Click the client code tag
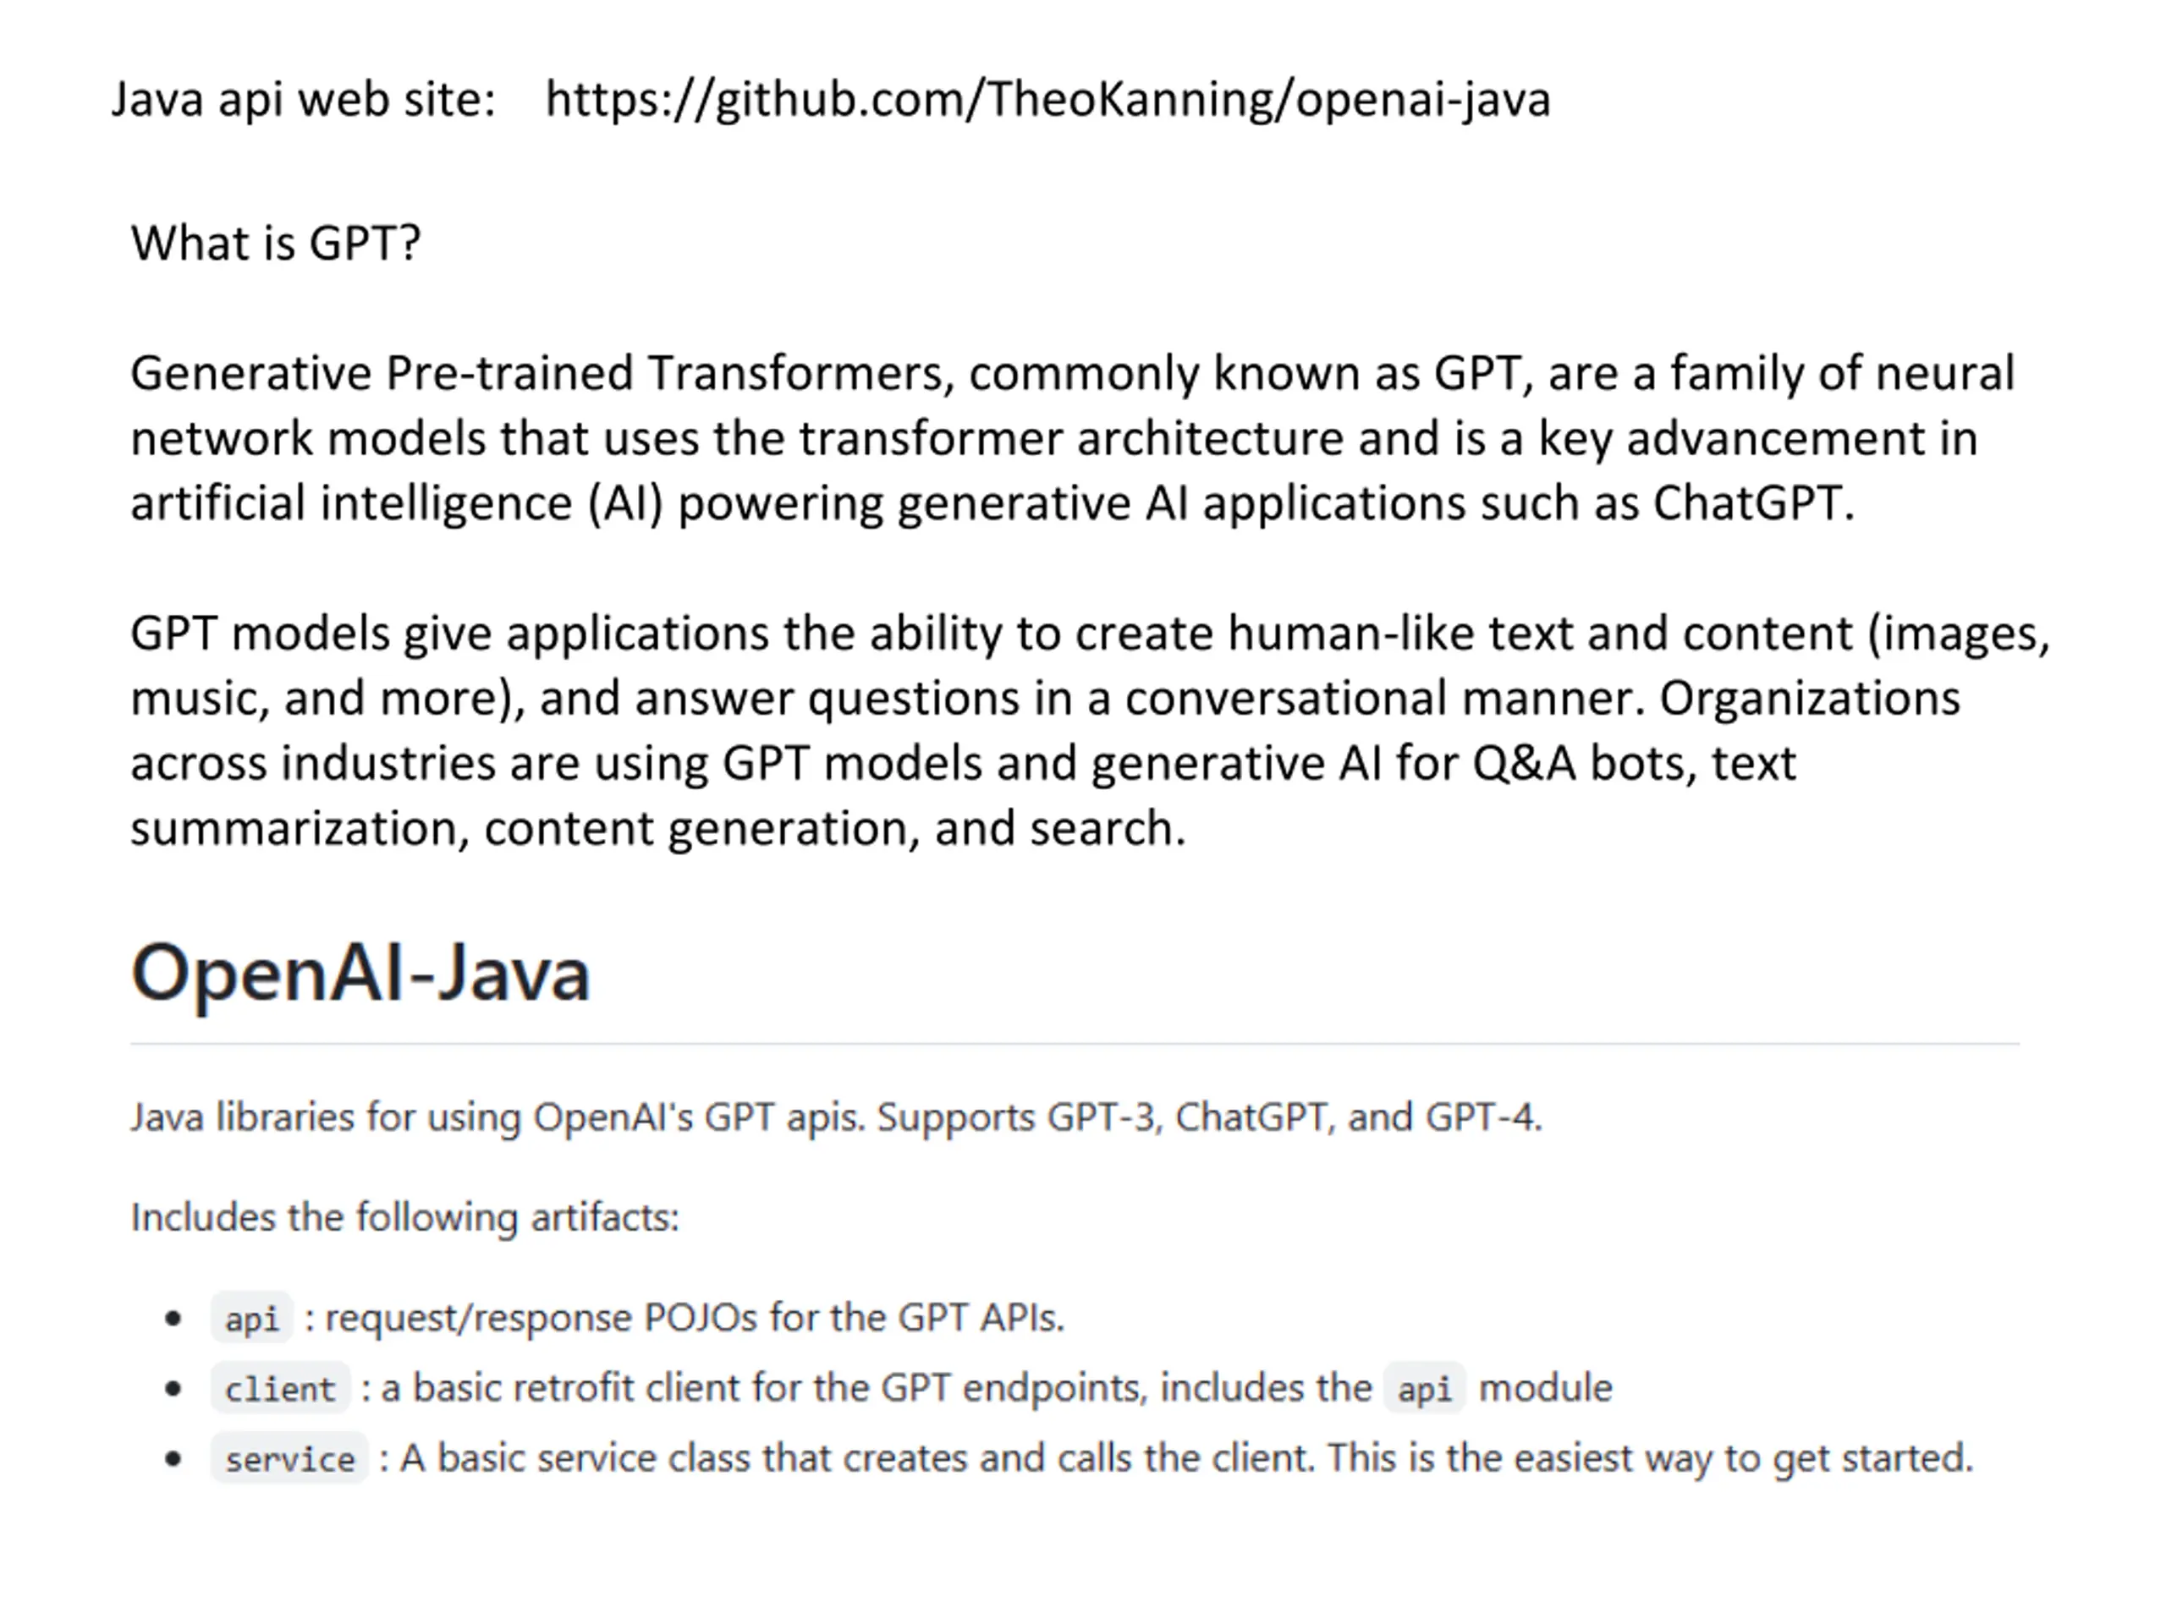This screenshot has height=1624, width=2166. tap(280, 1389)
